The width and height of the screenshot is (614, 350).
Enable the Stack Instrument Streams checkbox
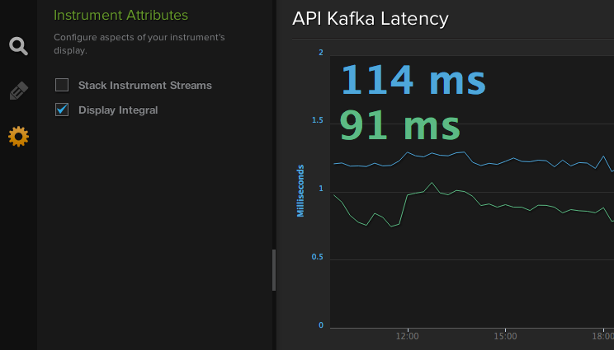point(62,85)
